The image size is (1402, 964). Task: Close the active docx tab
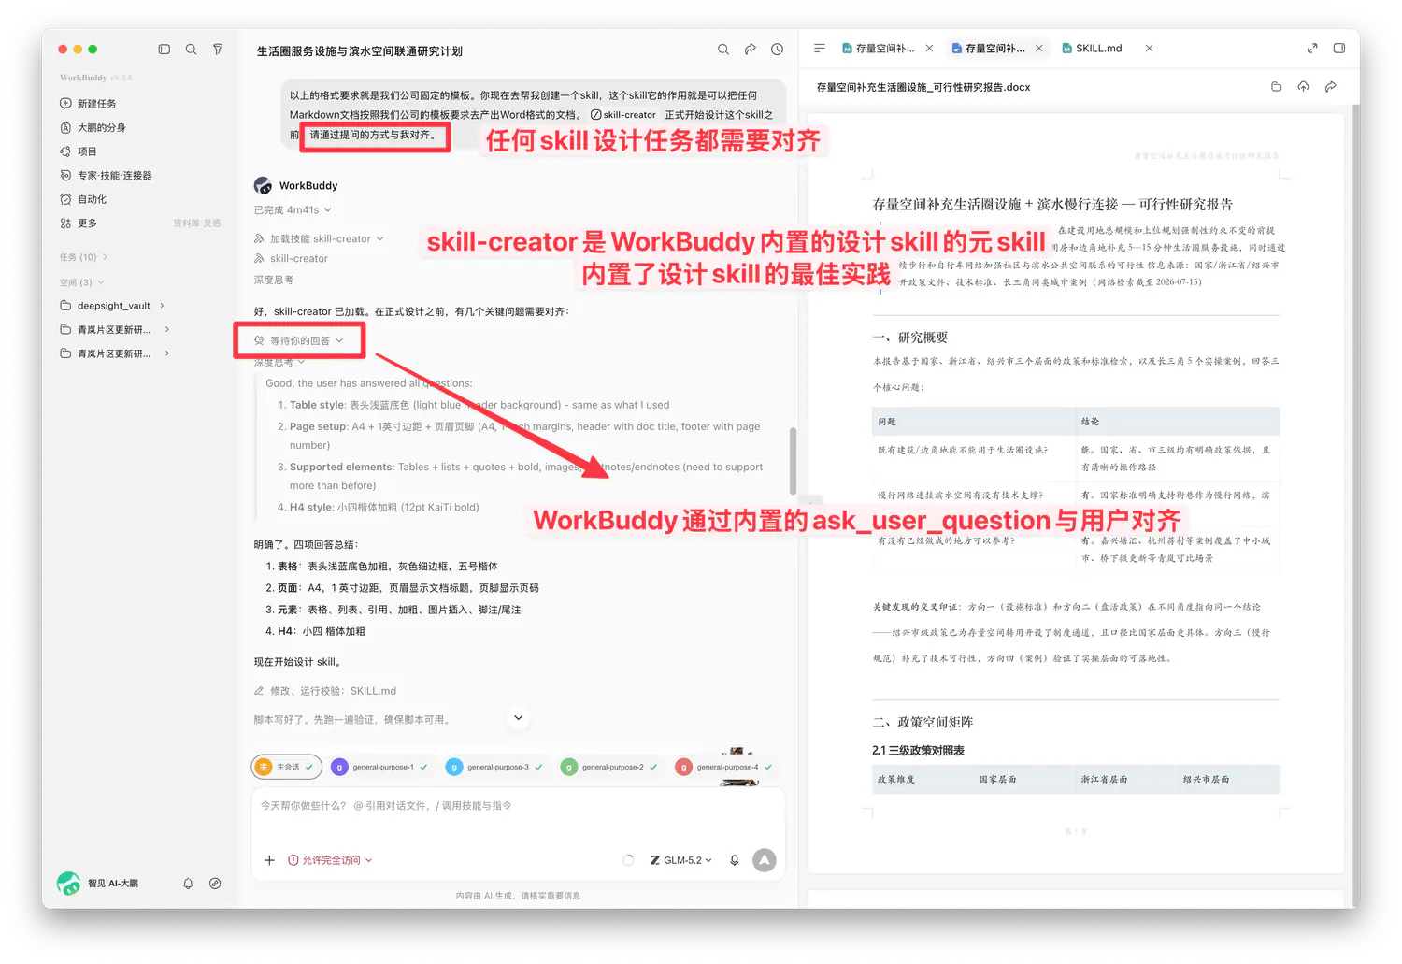(x=1039, y=49)
